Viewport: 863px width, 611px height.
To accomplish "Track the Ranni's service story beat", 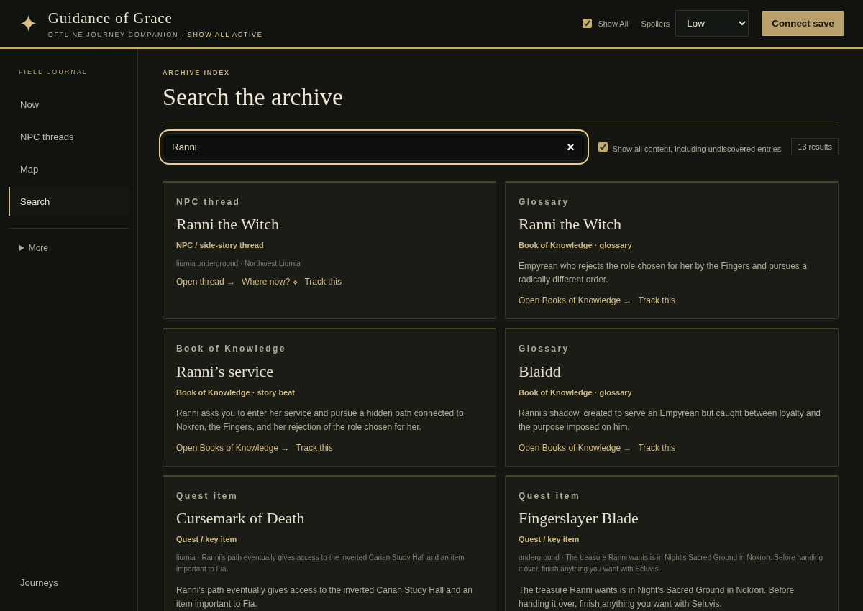I will [x=314, y=448].
